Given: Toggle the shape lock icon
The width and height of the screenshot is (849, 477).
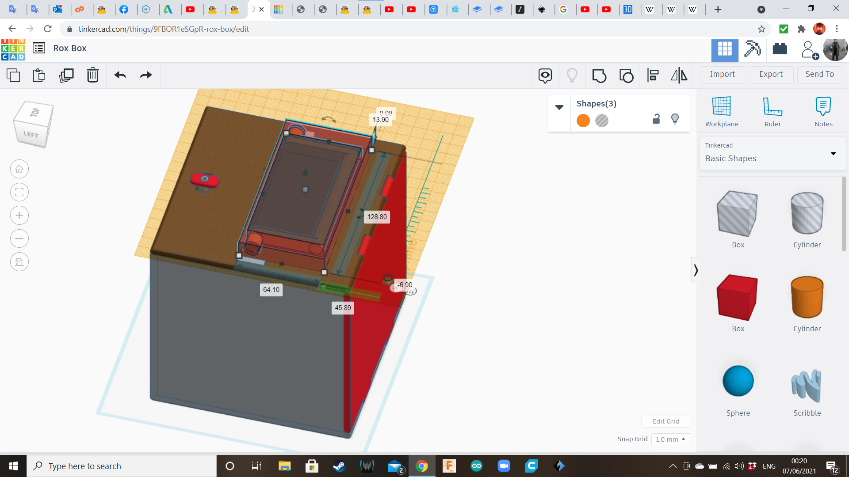Looking at the screenshot, I should click(656, 119).
